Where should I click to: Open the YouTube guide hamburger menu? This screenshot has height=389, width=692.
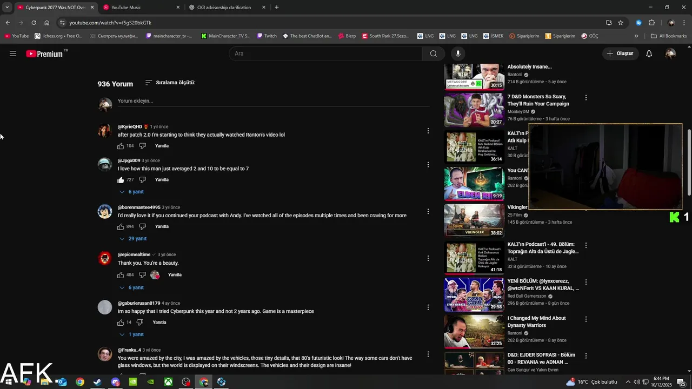(x=13, y=53)
